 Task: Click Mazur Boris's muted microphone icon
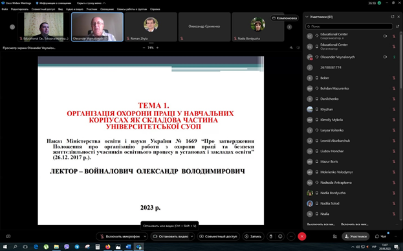click(x=394, y=161)
